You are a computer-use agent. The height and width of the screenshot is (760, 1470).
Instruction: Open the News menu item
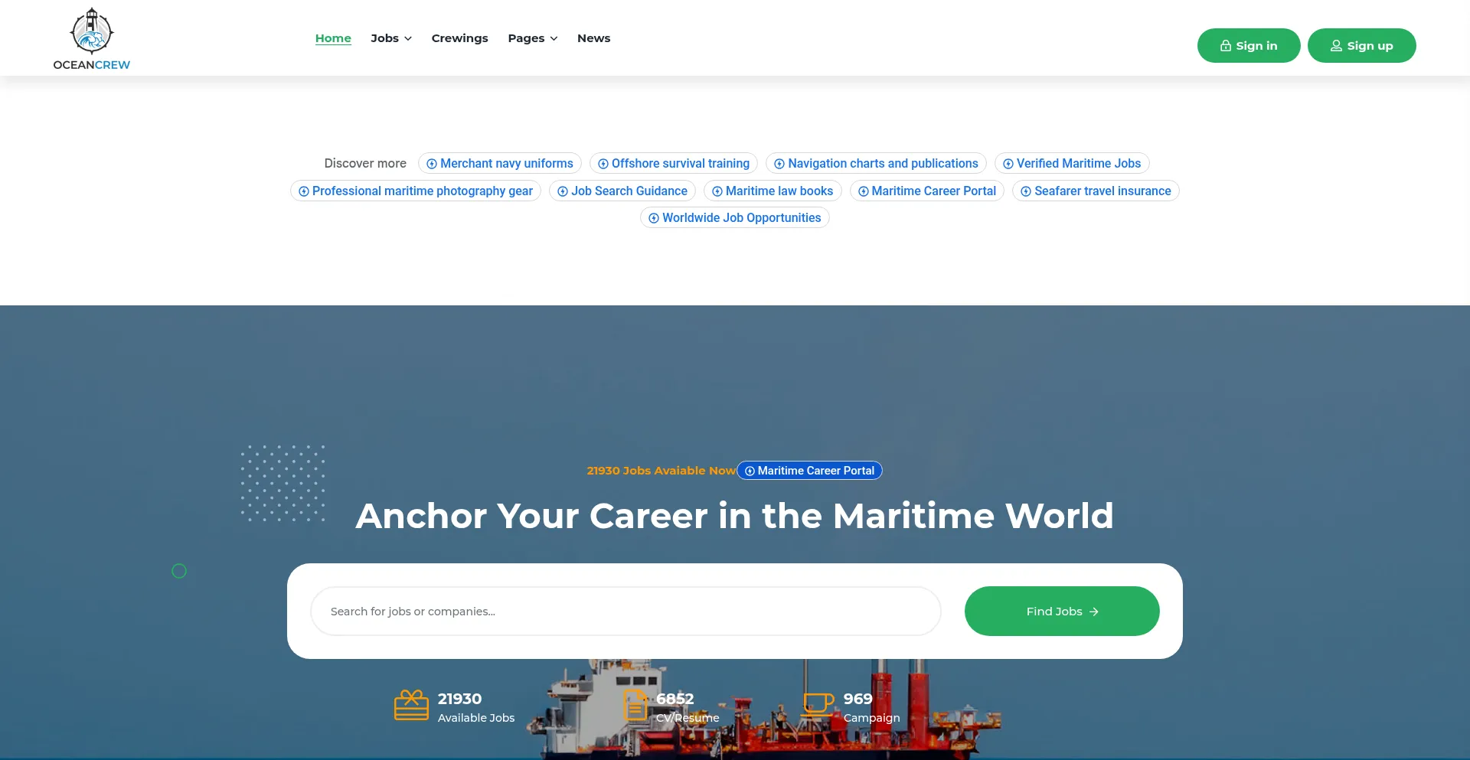click(593, 38)
